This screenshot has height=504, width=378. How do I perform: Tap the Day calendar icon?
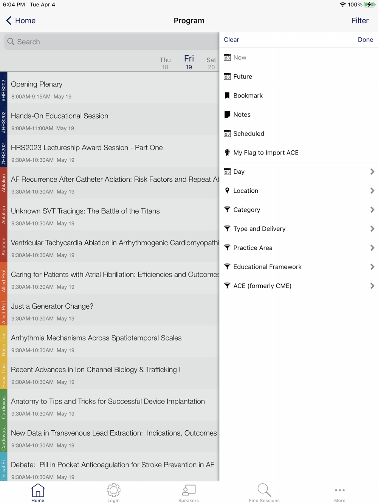tap(227, 172)
